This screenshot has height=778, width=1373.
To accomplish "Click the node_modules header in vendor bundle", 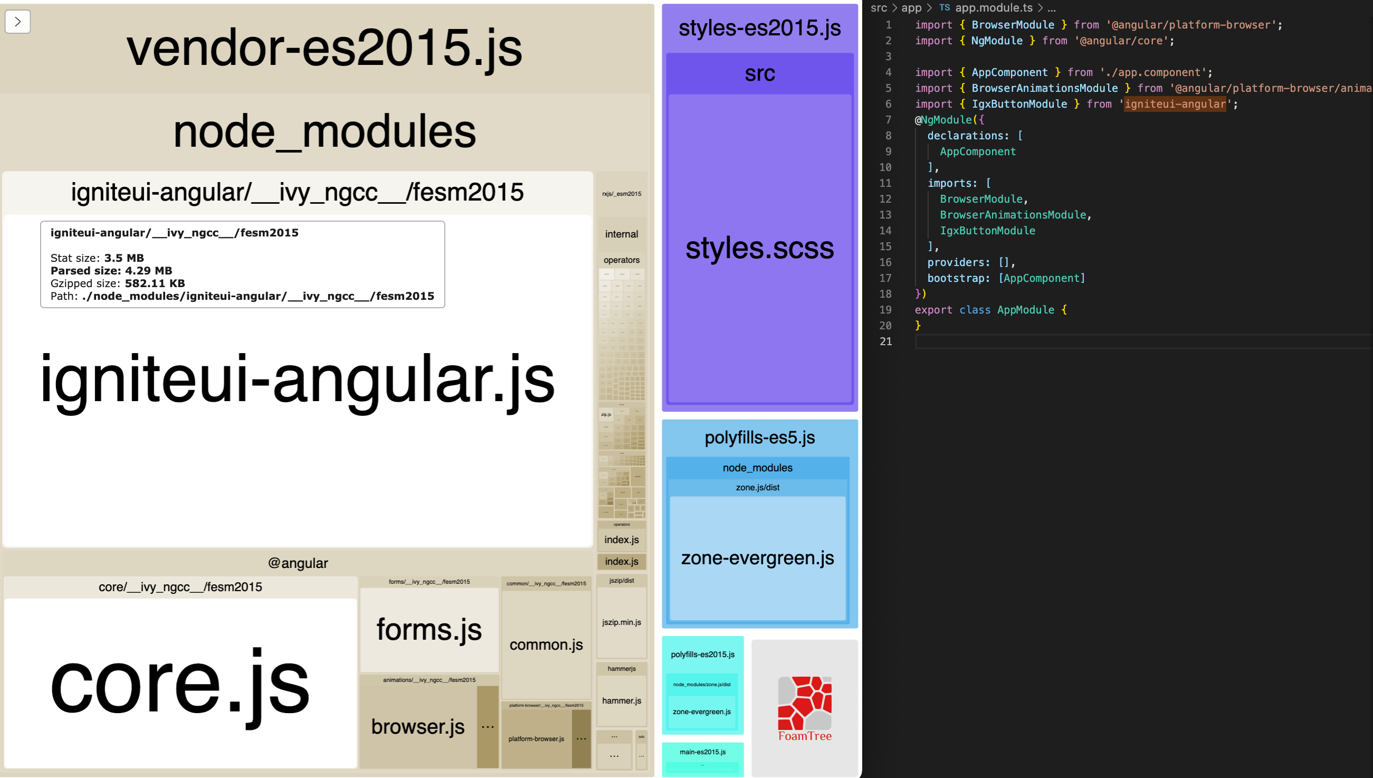I will click(x=325, y=132).
